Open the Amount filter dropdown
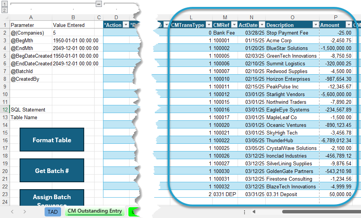 click(x=349, y=25)
